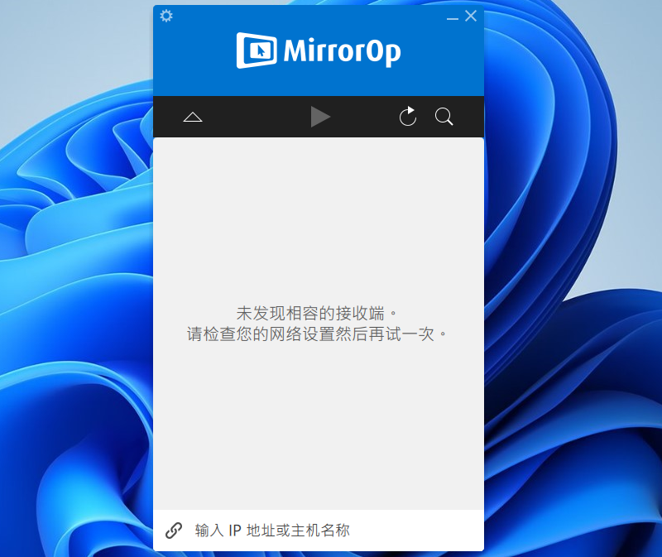Click the MirrorOp logo
This screenshot has height=557, width=662.
[x=319, y=50]
